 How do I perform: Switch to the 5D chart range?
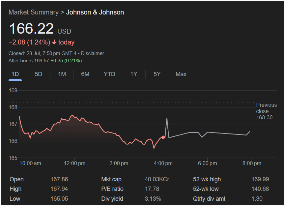point(38,74)
